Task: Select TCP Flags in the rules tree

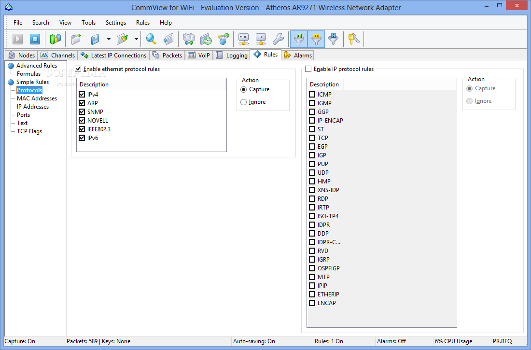Action: pos(29,131)
